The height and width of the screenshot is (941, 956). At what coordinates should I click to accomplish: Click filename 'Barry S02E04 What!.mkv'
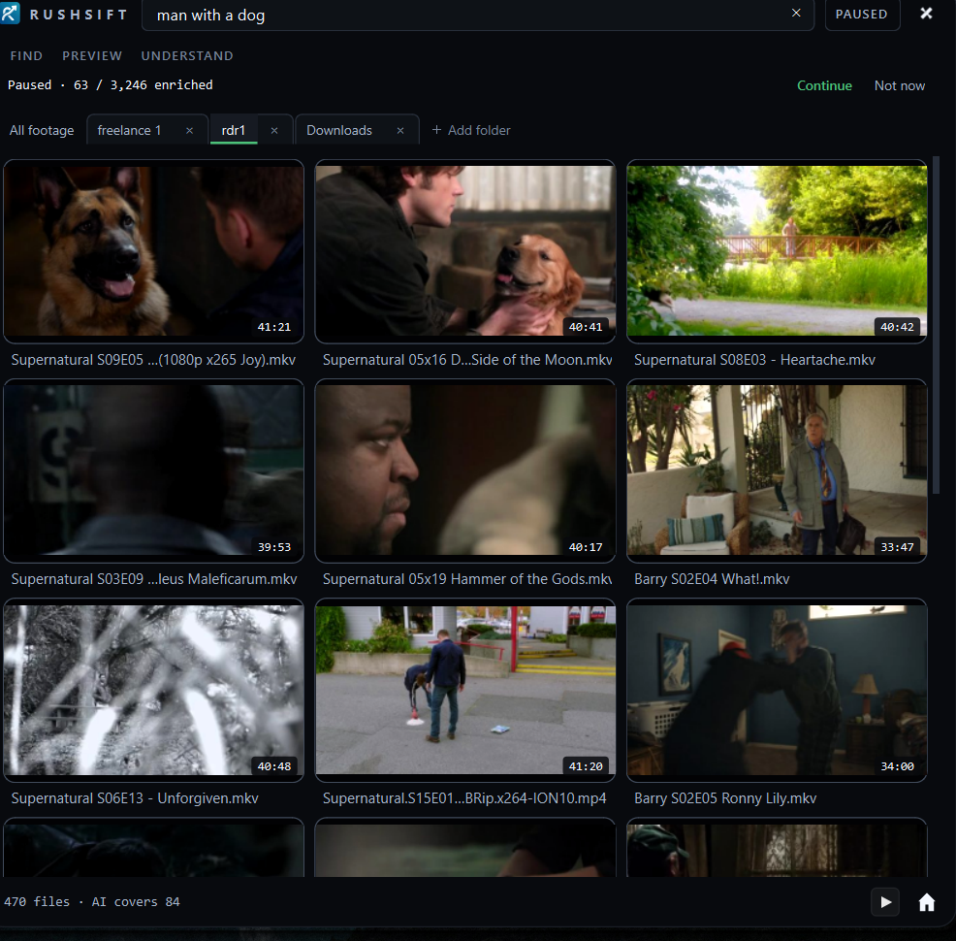712,579
